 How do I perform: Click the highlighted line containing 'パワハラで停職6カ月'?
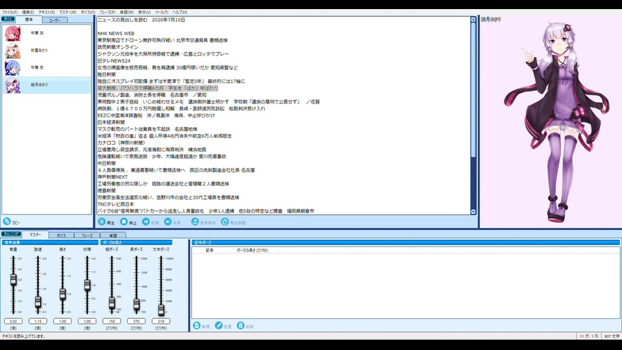pyautogui.click(x=158, y=88)
